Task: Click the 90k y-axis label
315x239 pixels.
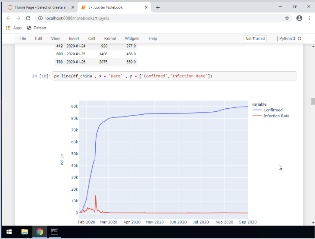Action: tap(75, 107)
